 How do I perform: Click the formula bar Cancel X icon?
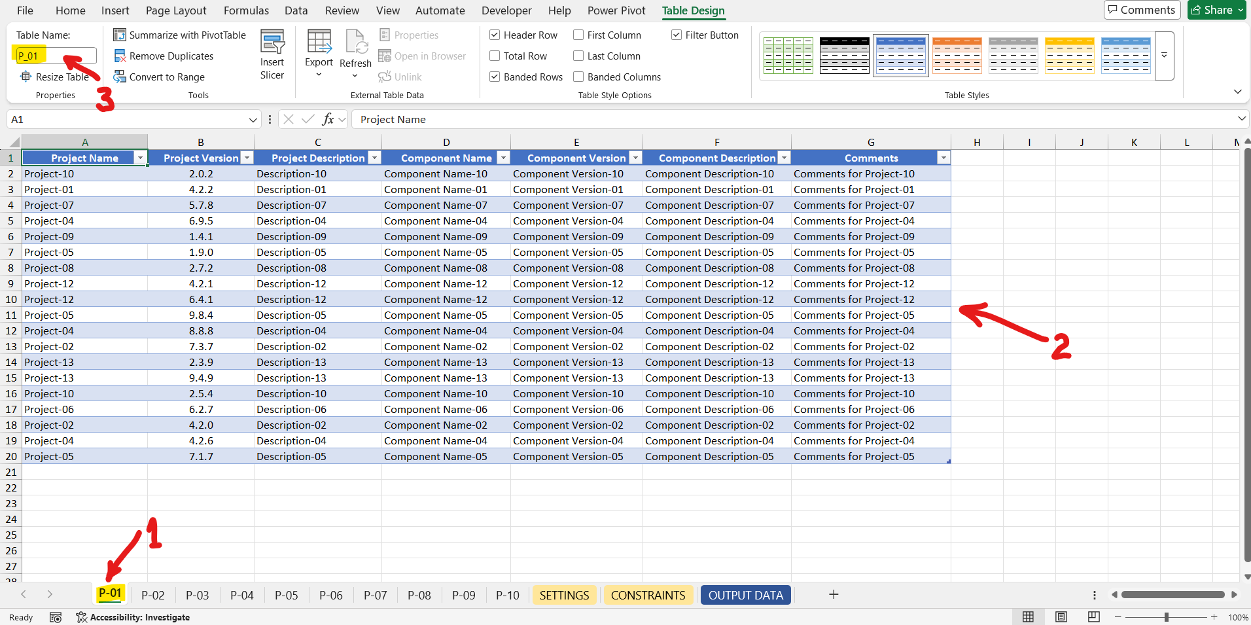click(x=289, y=119)
